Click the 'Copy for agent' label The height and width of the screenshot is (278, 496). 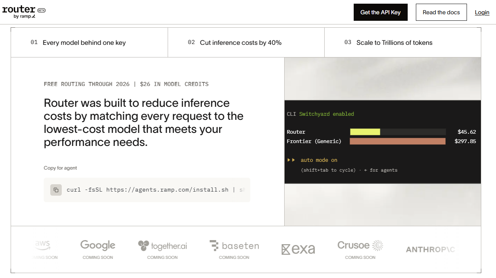[x=60, y=168]
